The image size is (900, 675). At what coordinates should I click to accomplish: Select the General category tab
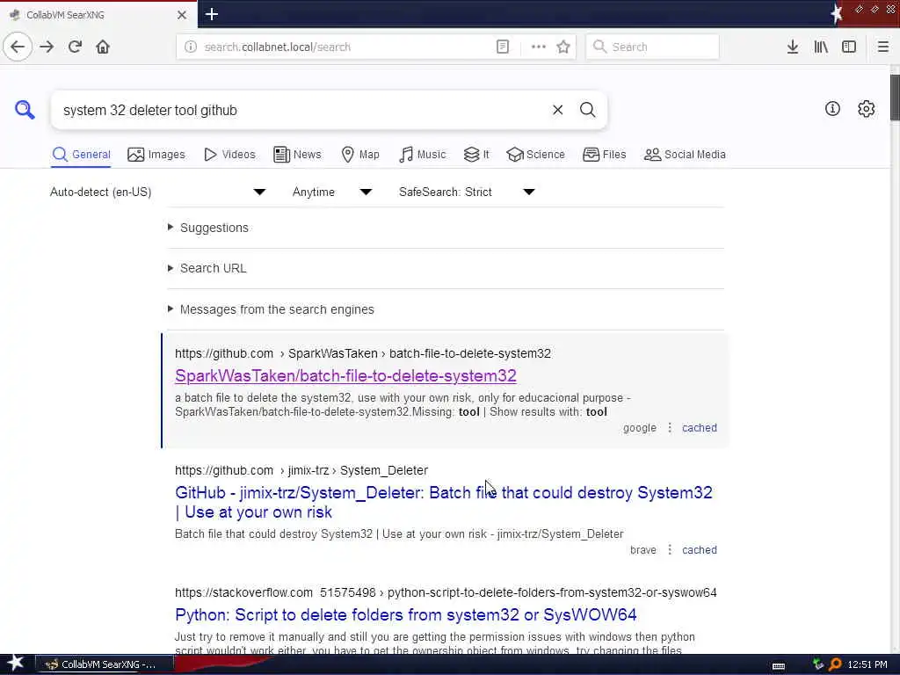(x=81, y=155)
